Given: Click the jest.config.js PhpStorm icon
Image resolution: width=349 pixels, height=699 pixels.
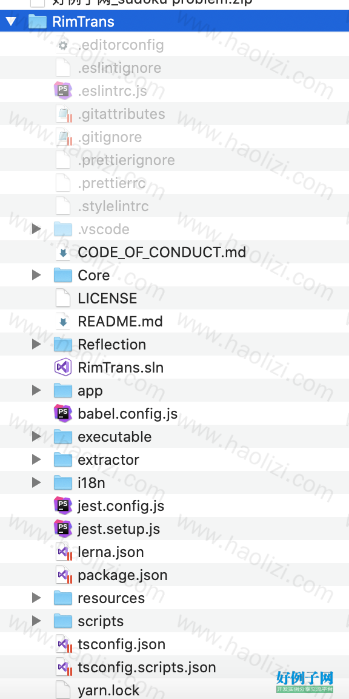Looking at the screenshot, I should (63, 505).
